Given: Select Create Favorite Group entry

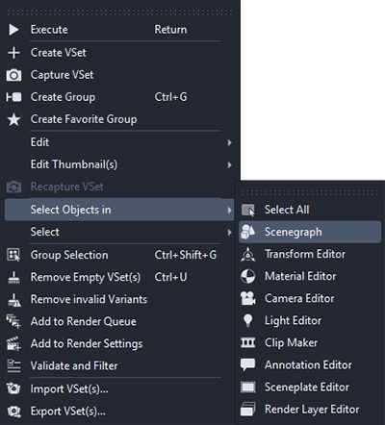Looking at the screenshot, I should coord(119,119).
